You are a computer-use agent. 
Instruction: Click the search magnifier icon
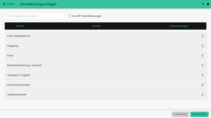[8, 16]
